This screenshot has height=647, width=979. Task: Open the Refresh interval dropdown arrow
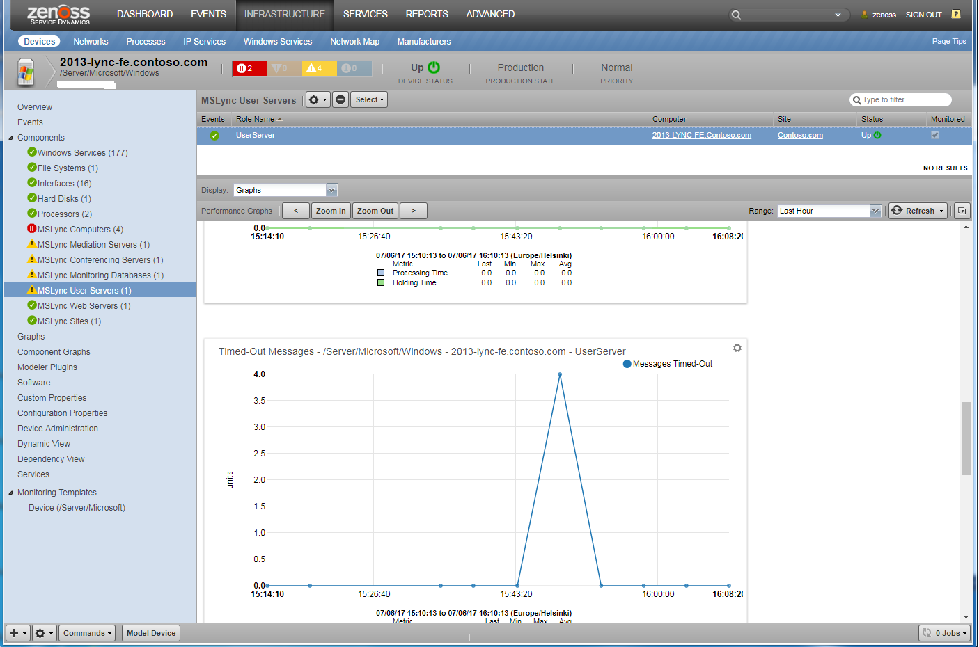tap(941, 211)
